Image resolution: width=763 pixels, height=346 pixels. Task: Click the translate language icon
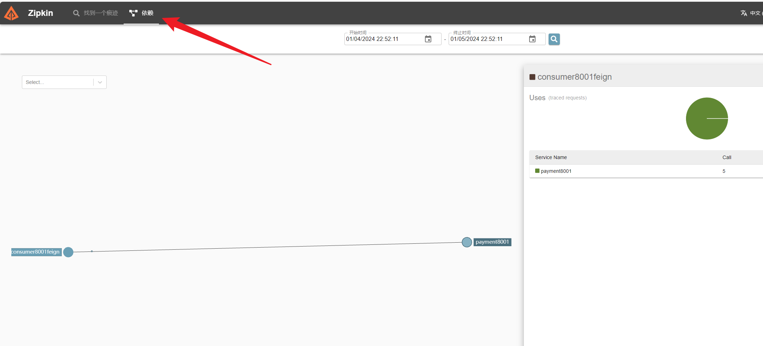(x=744, y=13)
